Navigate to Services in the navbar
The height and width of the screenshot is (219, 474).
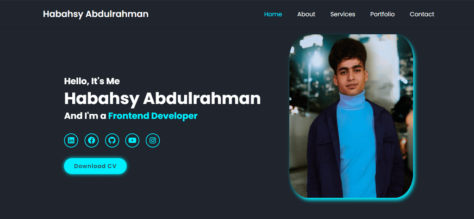343,14
